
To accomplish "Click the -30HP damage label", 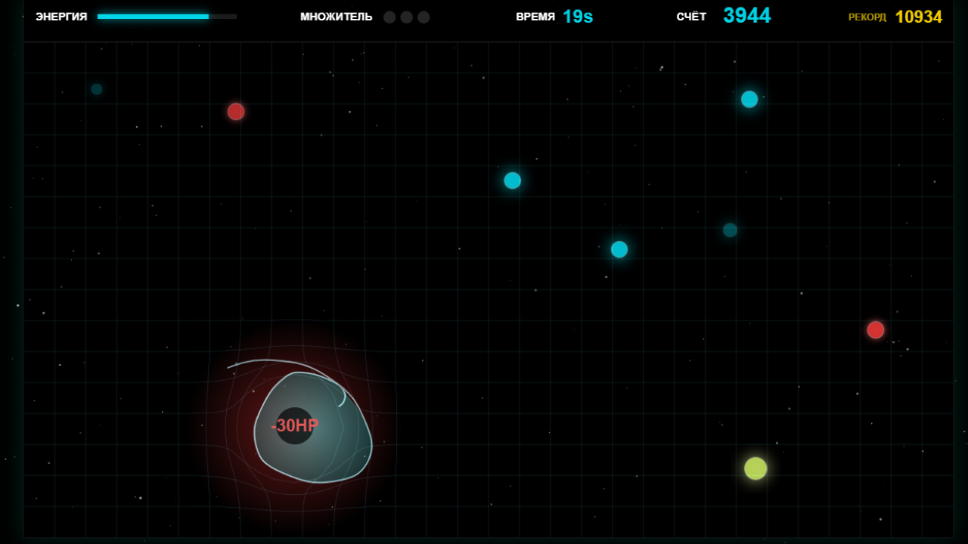I will pyautogui.click(x=294, y=425).
